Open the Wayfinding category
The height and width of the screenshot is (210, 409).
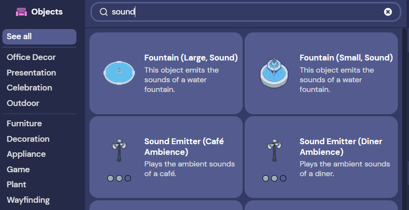[29, 200]
